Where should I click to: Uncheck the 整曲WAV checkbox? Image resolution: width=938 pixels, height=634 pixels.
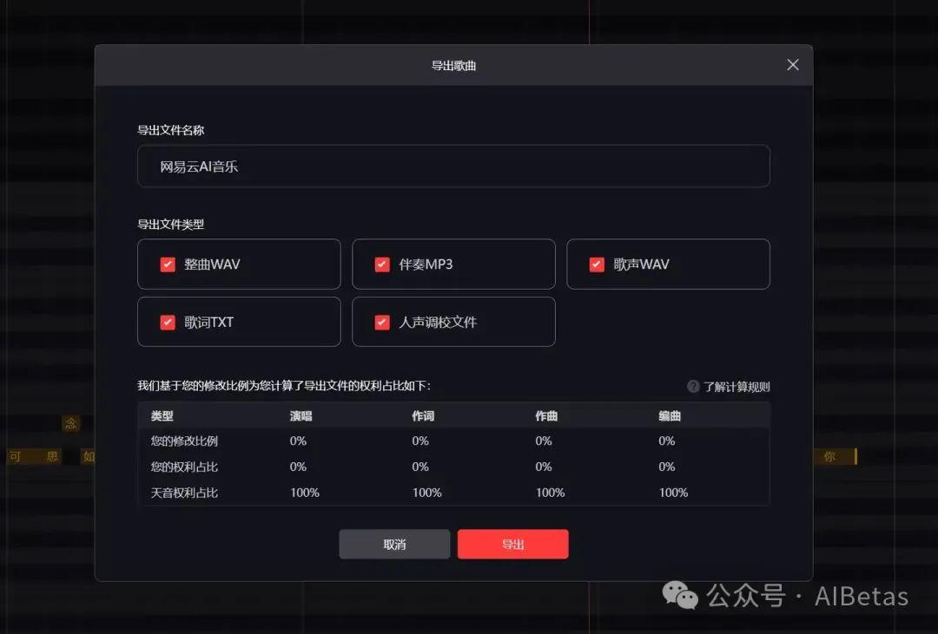pyautogui.click(x=168, y=265)
